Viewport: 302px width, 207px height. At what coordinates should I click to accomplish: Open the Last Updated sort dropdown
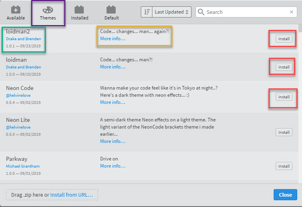pyautogui.click(x=172, y=12)
